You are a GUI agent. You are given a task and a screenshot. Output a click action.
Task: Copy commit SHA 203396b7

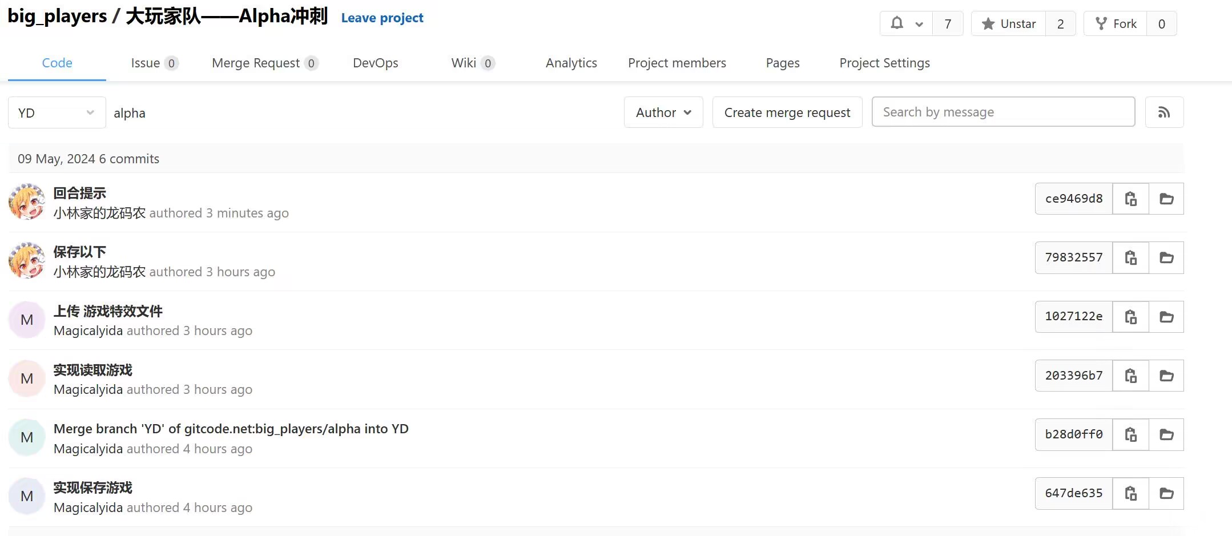click(1130, 376)
